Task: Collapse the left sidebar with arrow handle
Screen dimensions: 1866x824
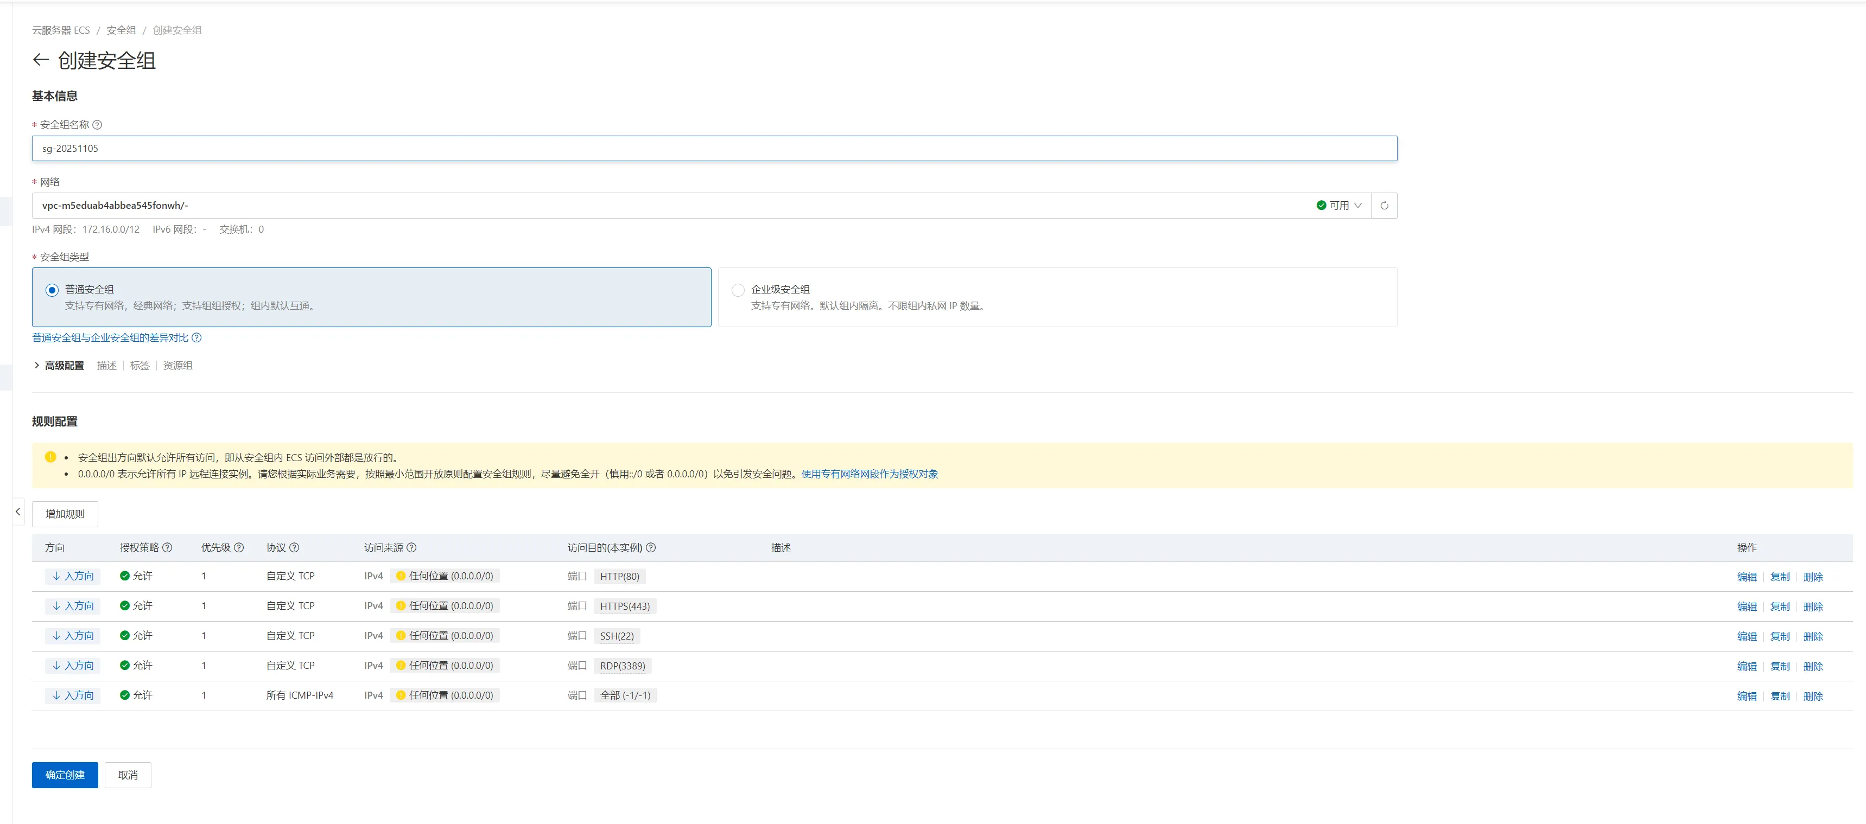Action: [17, 512]
